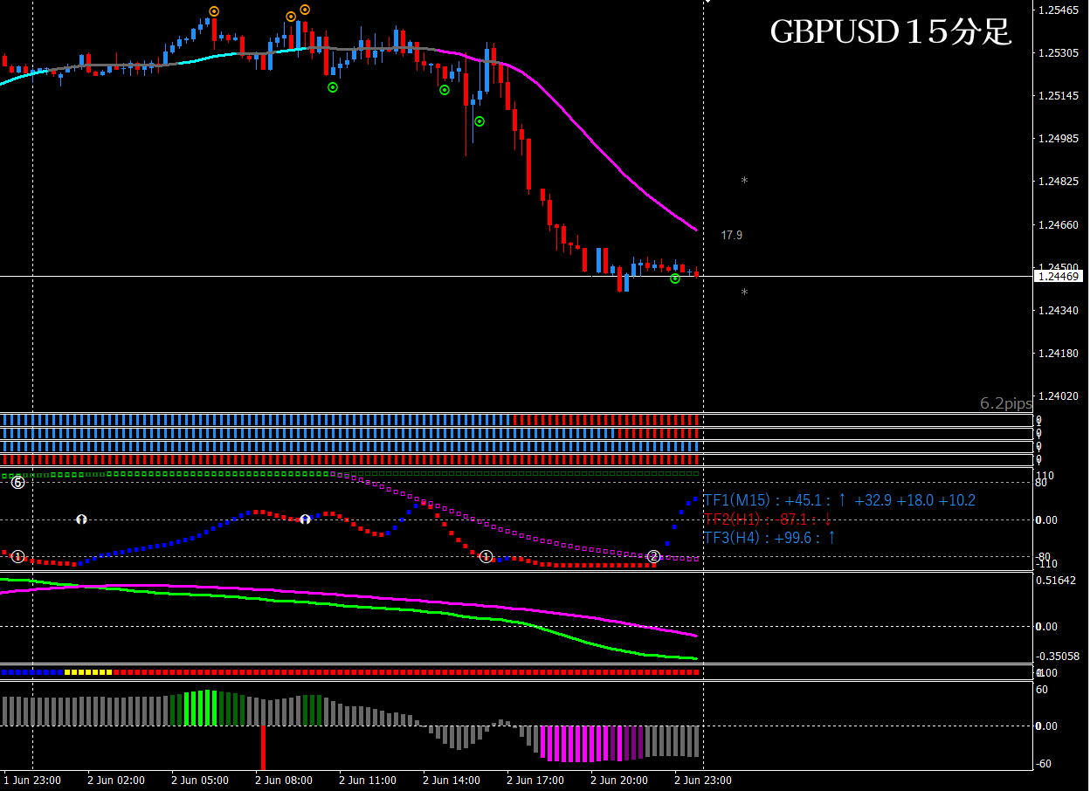
Task: Click the 17.9 value beside the magenta line
Action: click(732, 235)
